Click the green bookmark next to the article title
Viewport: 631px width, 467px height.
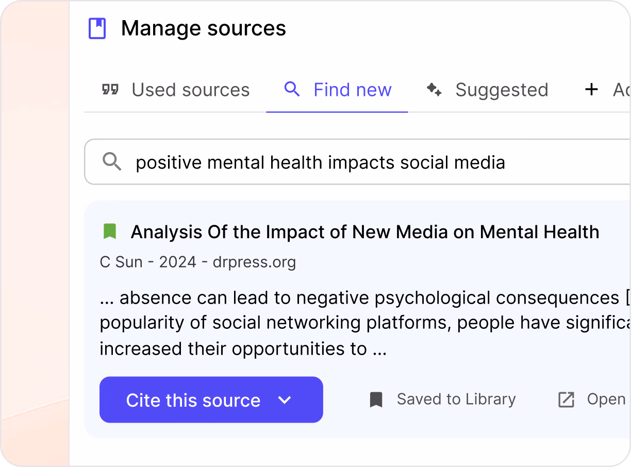coord(109,231)
